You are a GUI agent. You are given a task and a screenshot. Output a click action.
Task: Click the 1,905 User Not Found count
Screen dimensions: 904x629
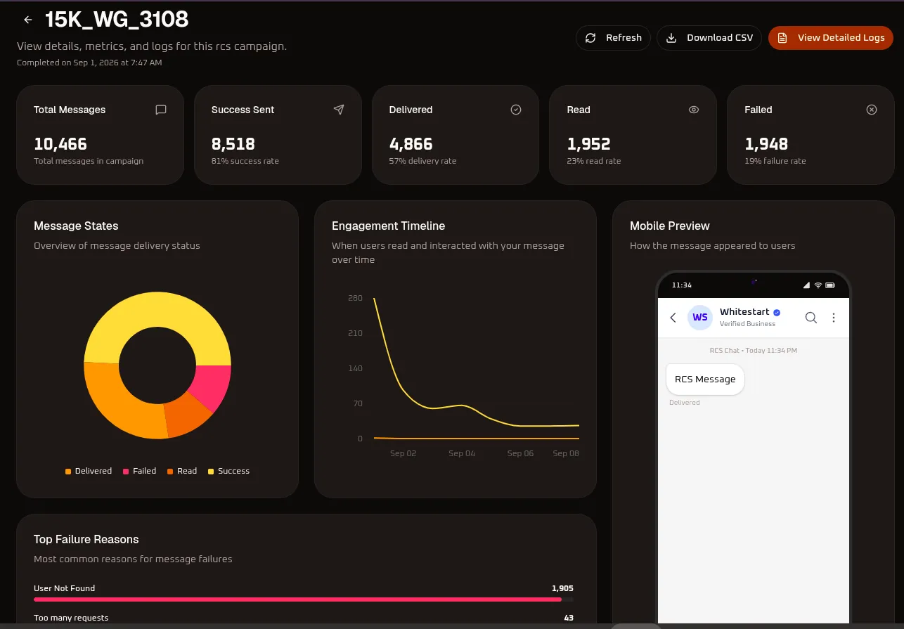(x=562, y=588)
